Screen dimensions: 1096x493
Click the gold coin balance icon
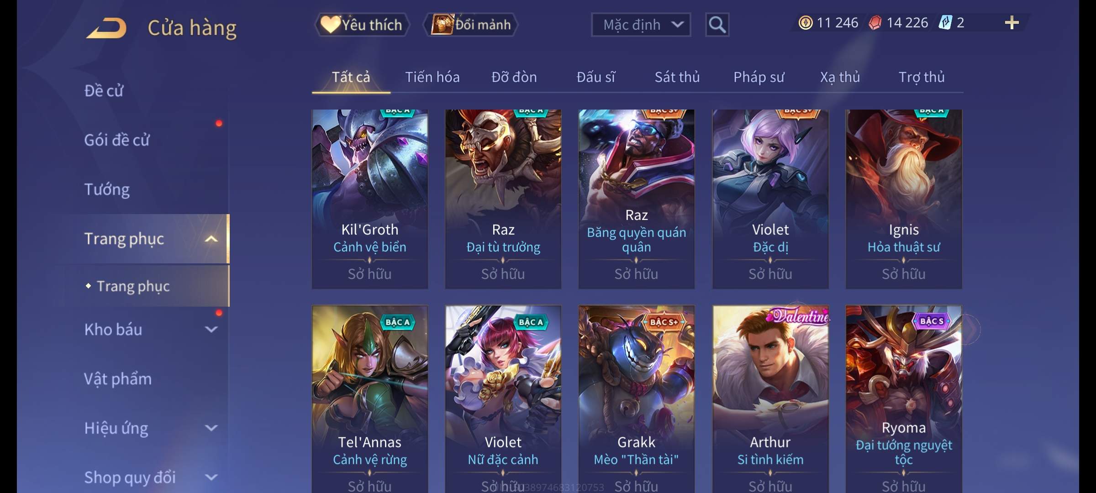806,23
